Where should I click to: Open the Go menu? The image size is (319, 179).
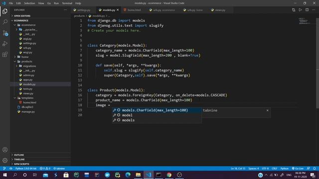49,3
